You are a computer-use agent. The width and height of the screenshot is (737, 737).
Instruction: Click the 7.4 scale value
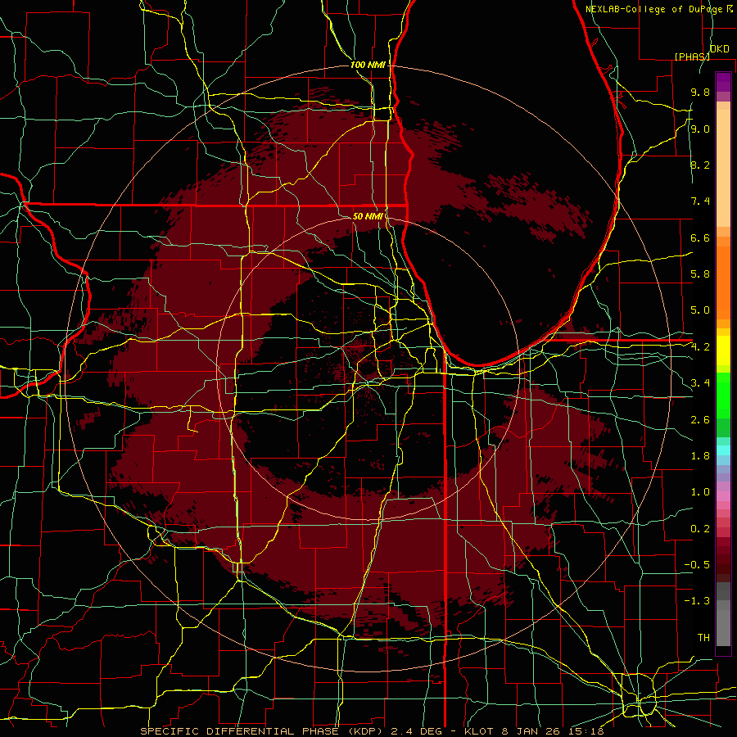[x=700, y=201]
